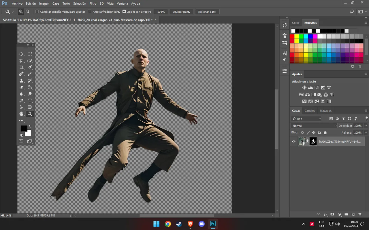The height and width of the screenshot is (230, 369).
Task: Toggle Quick Mask mode
Action: click(21, 141)
